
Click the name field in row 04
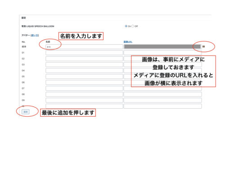click(x=84, y=71)
